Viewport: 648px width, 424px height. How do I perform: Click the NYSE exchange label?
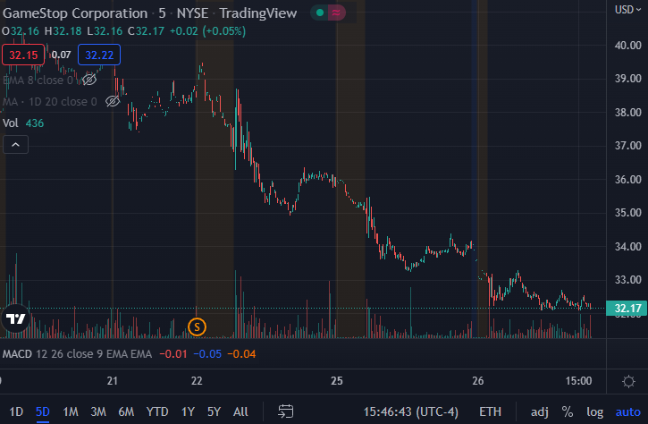pos(192,13)
